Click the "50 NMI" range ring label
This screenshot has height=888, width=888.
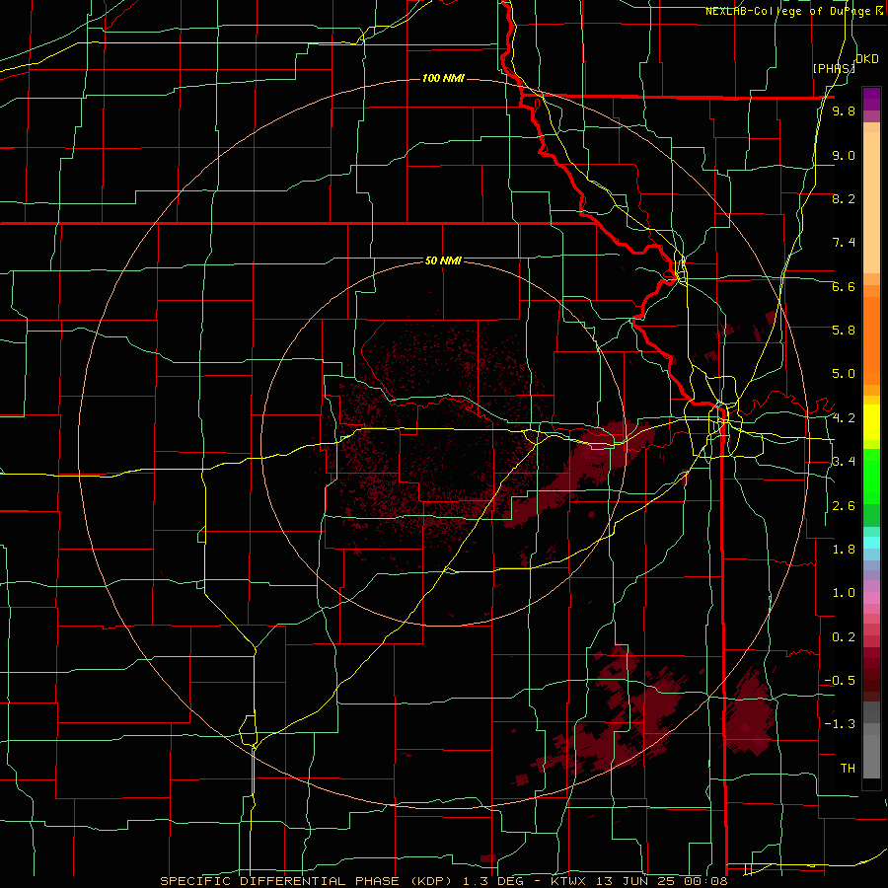point(443,260)
